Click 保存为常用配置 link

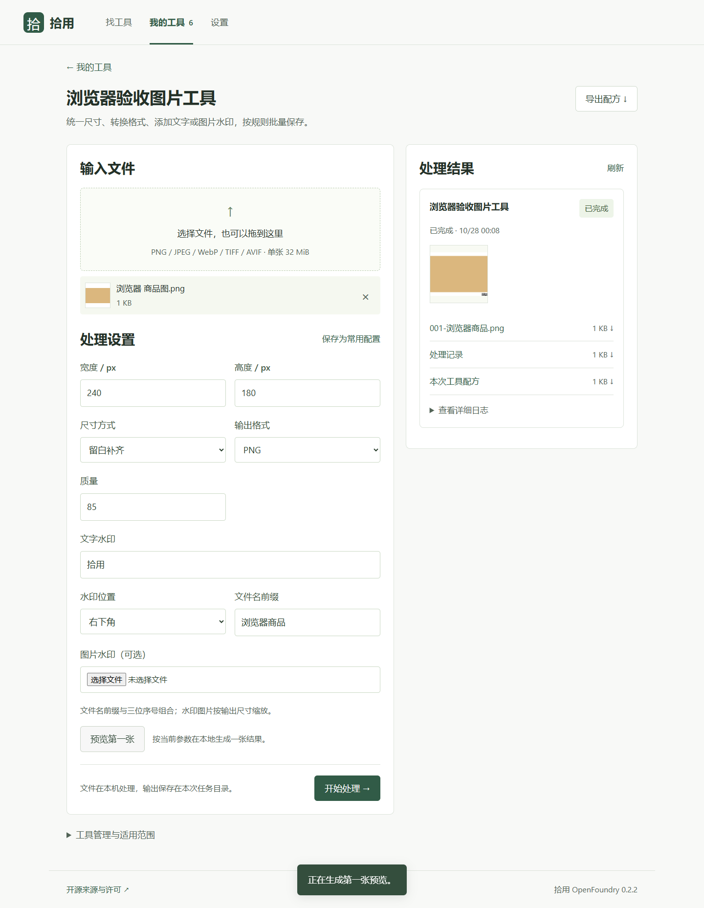(x=351, y=339)
